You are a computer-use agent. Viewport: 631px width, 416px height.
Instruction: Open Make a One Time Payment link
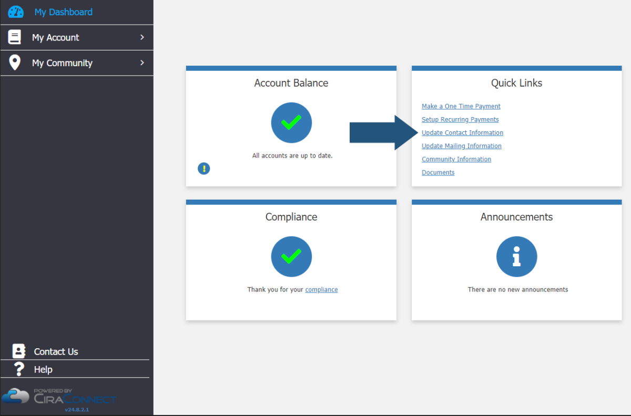[x=461, y=106]
